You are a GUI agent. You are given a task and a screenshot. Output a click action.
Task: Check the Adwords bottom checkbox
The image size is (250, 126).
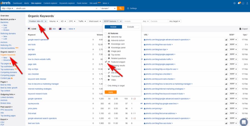tap(106, 40)
